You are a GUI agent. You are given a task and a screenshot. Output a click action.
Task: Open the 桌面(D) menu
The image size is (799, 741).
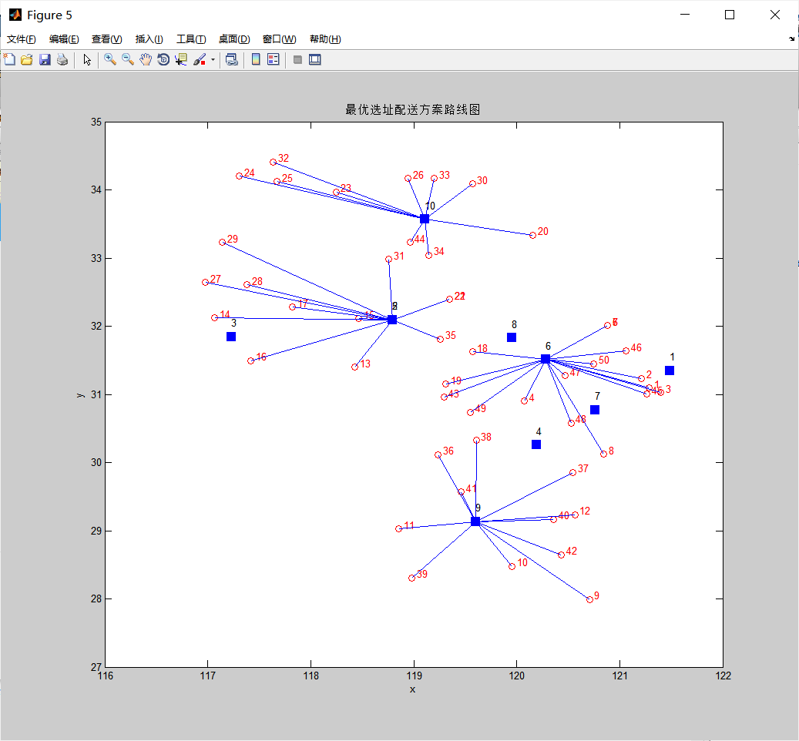[x=234, y=39]
